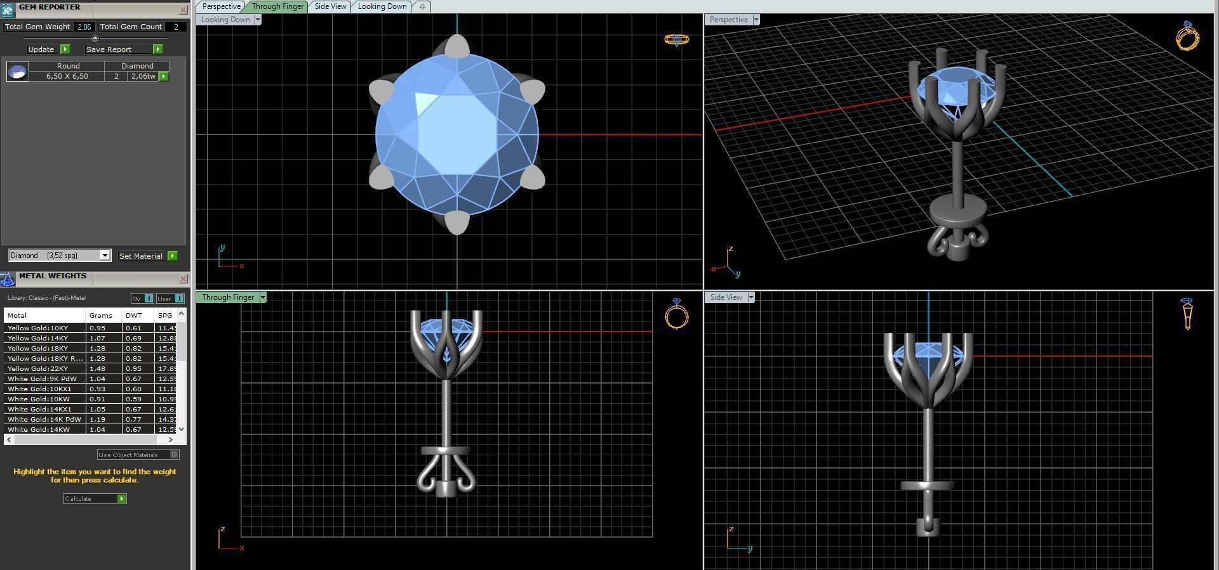The image size is (1219, 570).
Task: Click the metal table scroll-up arrow
Action: tap(182, 313)
